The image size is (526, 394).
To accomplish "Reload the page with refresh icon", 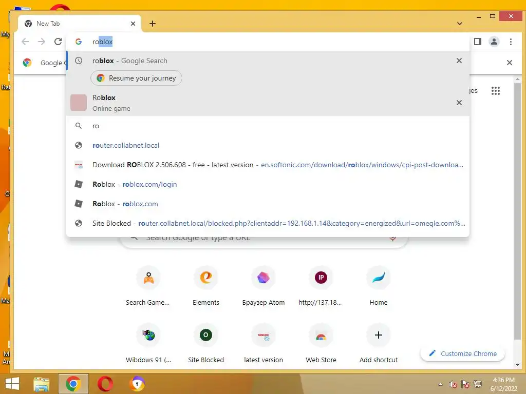I will point(58,42).
